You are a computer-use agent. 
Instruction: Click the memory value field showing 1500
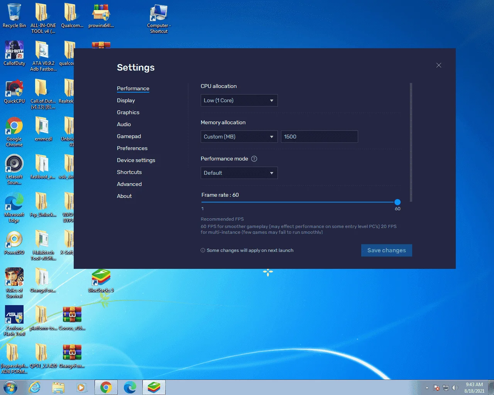pyautogui.click(x=319, y=137)
